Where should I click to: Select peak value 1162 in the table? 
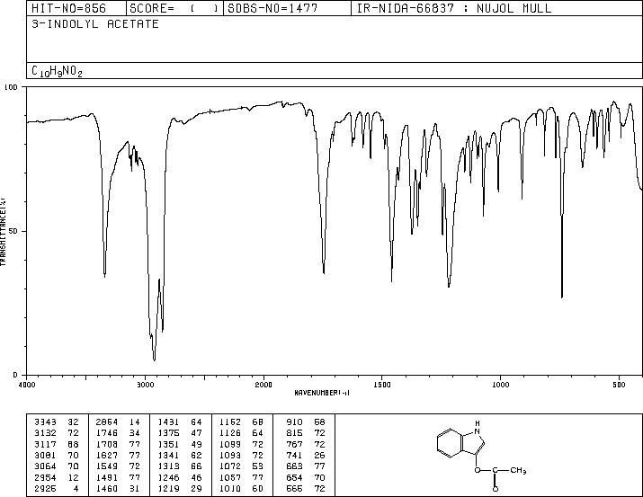pyautogui.click(x=230, y=422)
